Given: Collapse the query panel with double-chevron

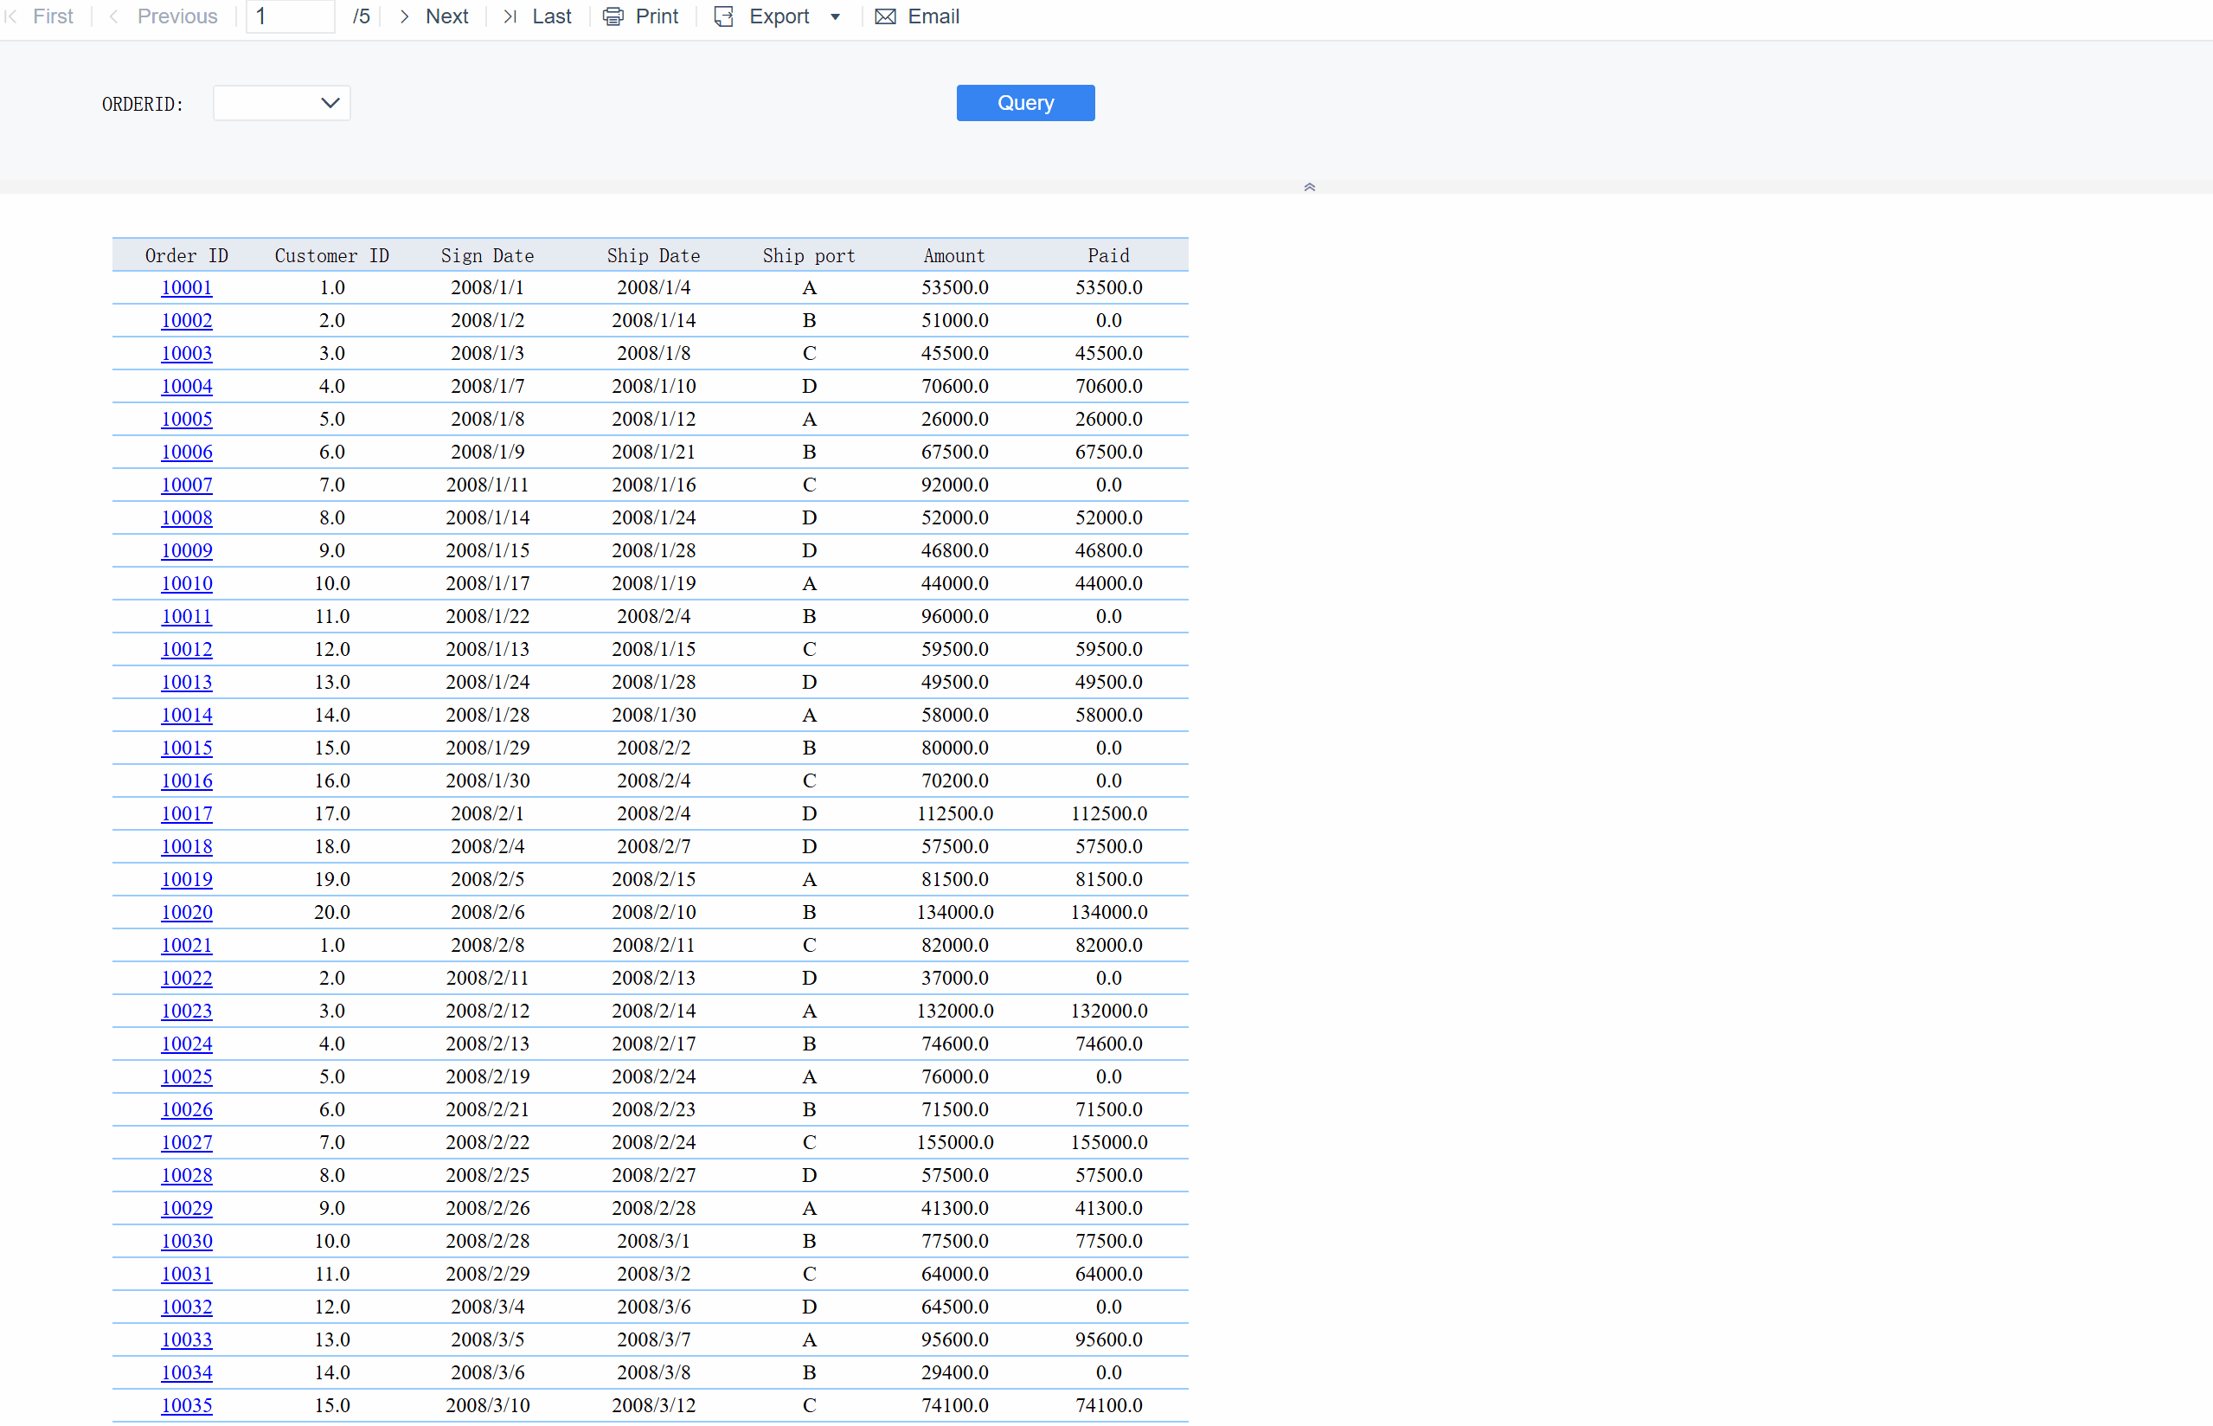Looking at the screenshot, I should [1309, 187].
